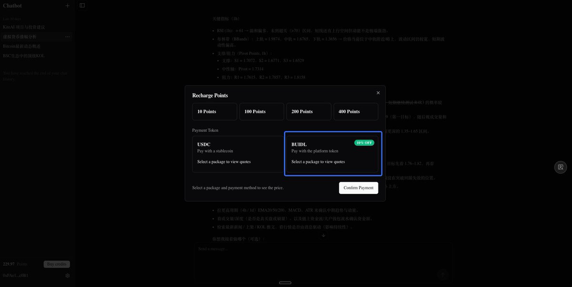Click Buy credits in the sidebar

click(57, 264)
